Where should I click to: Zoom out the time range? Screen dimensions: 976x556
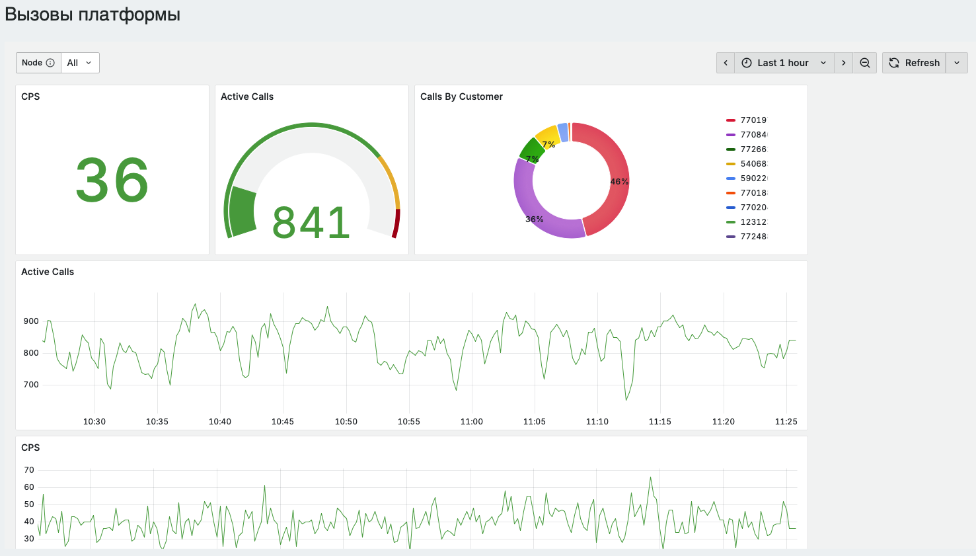click(x=864, y=63)
